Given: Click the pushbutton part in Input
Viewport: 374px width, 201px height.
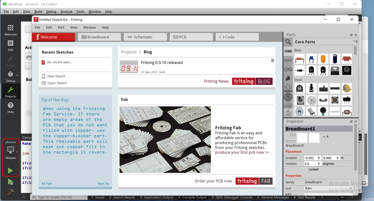Looking at the screenshot, I should [x=335, y=100].
